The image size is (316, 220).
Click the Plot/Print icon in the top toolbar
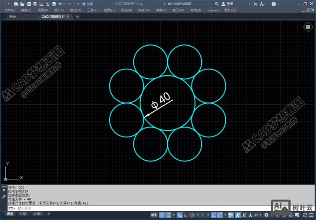pos(54,4)
